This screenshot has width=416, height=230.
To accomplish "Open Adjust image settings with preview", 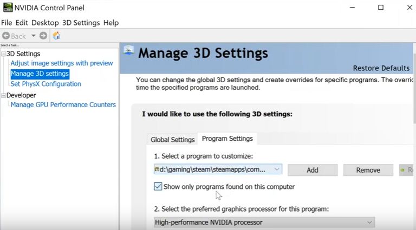I will (62, 63).
